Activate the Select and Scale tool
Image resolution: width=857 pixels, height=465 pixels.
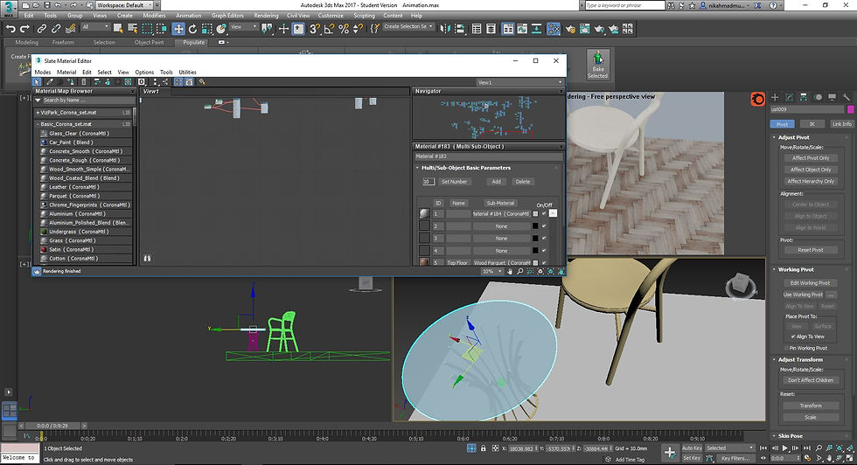coord(206,29)
